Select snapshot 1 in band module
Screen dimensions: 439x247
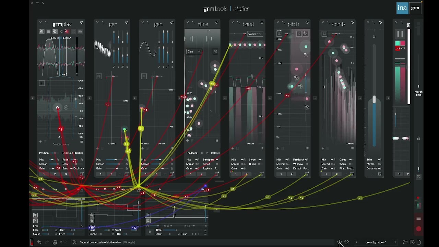[x=236, y=174]
